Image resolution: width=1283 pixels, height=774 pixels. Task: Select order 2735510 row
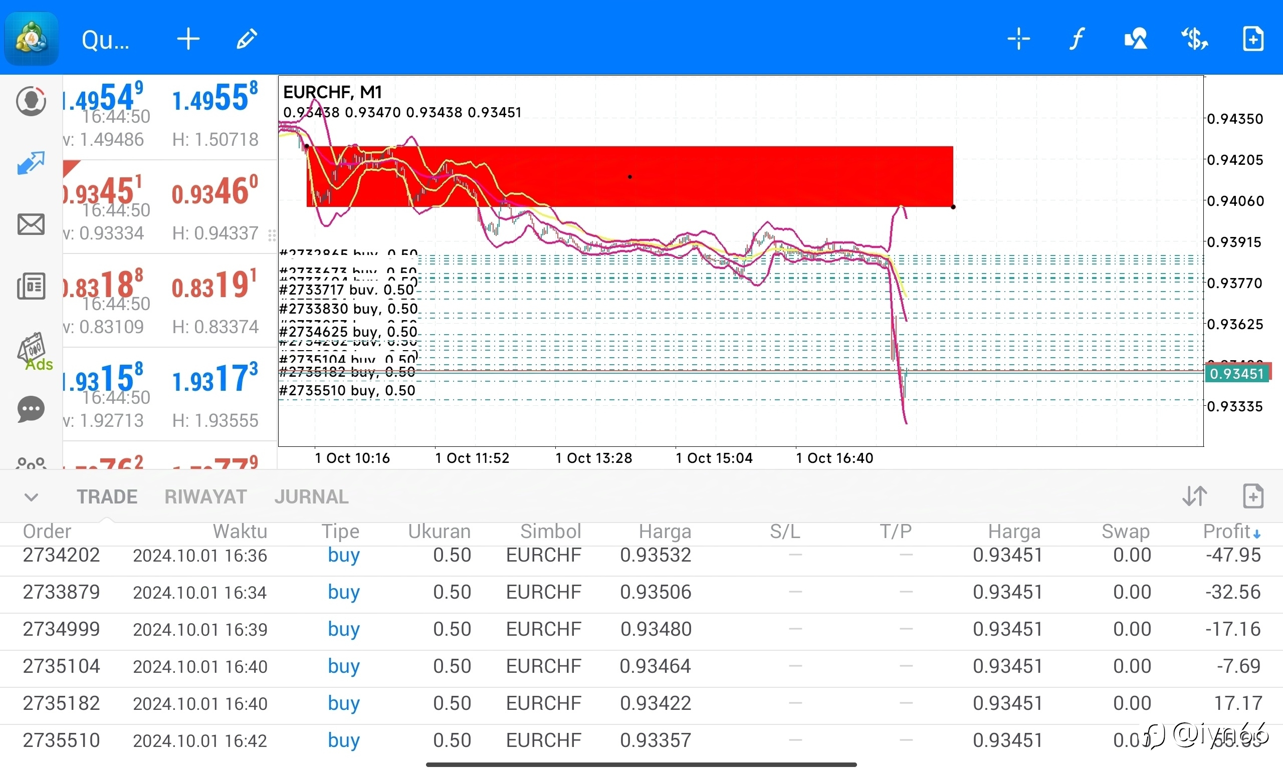[x=641, y=741]
